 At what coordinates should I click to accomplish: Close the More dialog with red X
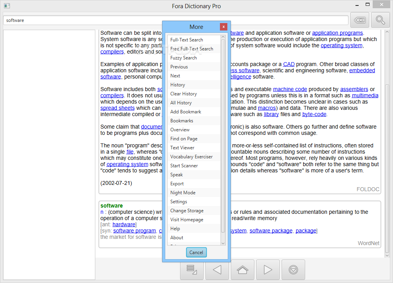[223, 27]
